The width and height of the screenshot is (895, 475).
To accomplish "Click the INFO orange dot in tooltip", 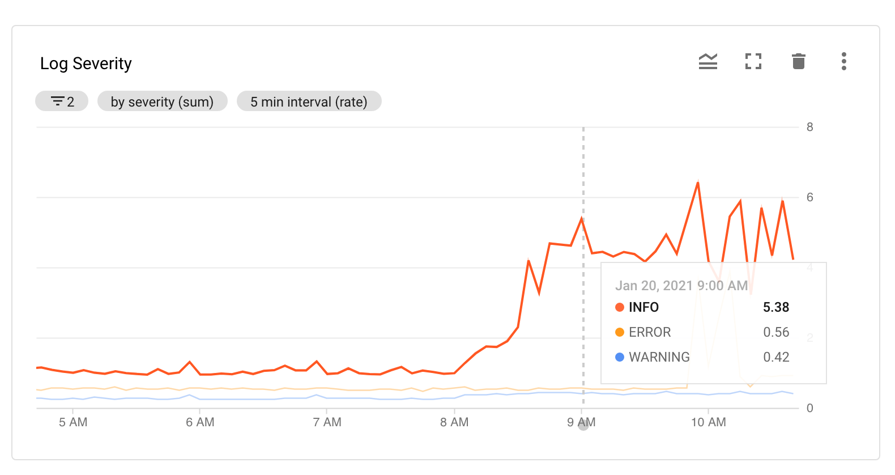I will (x=619, y=307).
